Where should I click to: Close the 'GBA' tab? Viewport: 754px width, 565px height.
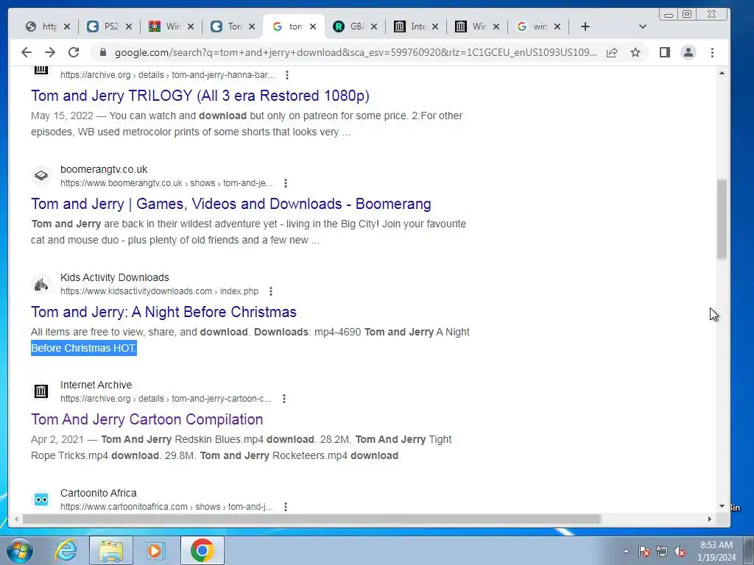point(374,26)
